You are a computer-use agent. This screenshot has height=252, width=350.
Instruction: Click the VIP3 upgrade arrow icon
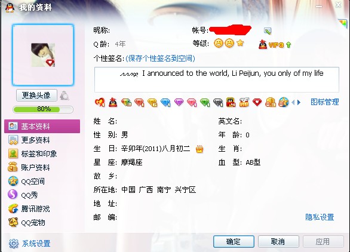[288, 45]
